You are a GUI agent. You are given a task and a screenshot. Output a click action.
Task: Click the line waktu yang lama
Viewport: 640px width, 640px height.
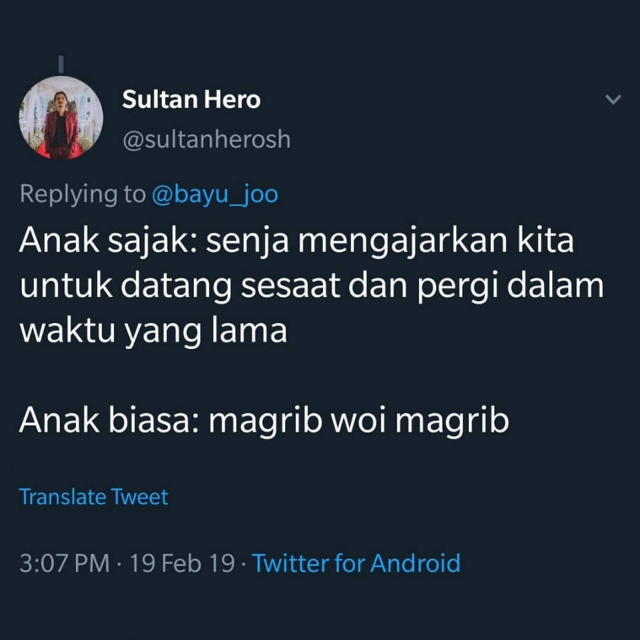point(153,331)
